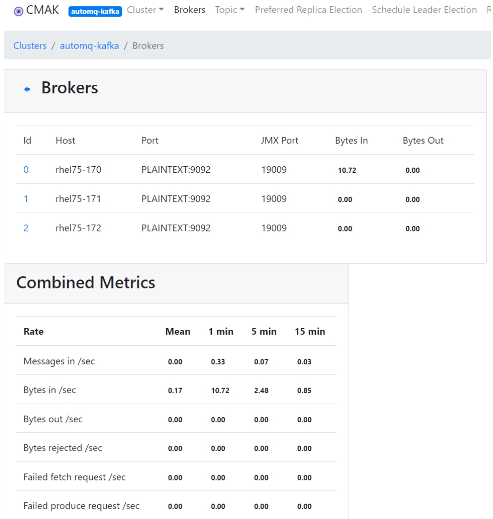
Task: Click the Clusters breadcrumb link
Action: pyautogui.click(x=30, y=46)
